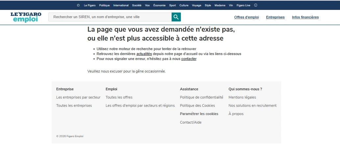
Task: Click the © 2026 Figaro Emploi text
Action: [70, 136]
